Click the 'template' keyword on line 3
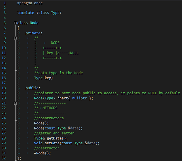 point(26,13)
